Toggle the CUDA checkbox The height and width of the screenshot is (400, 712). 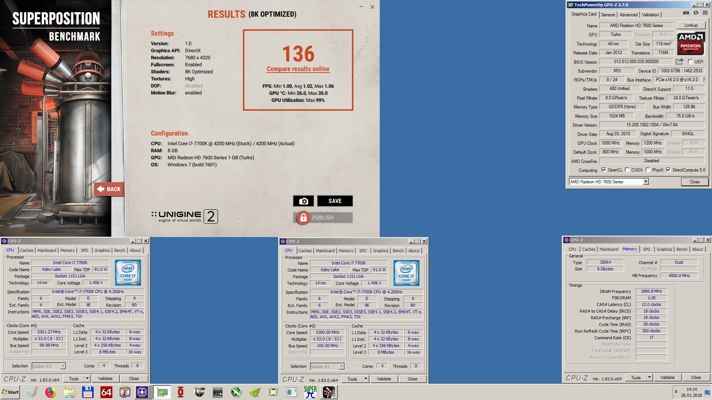tap(627, 170)
